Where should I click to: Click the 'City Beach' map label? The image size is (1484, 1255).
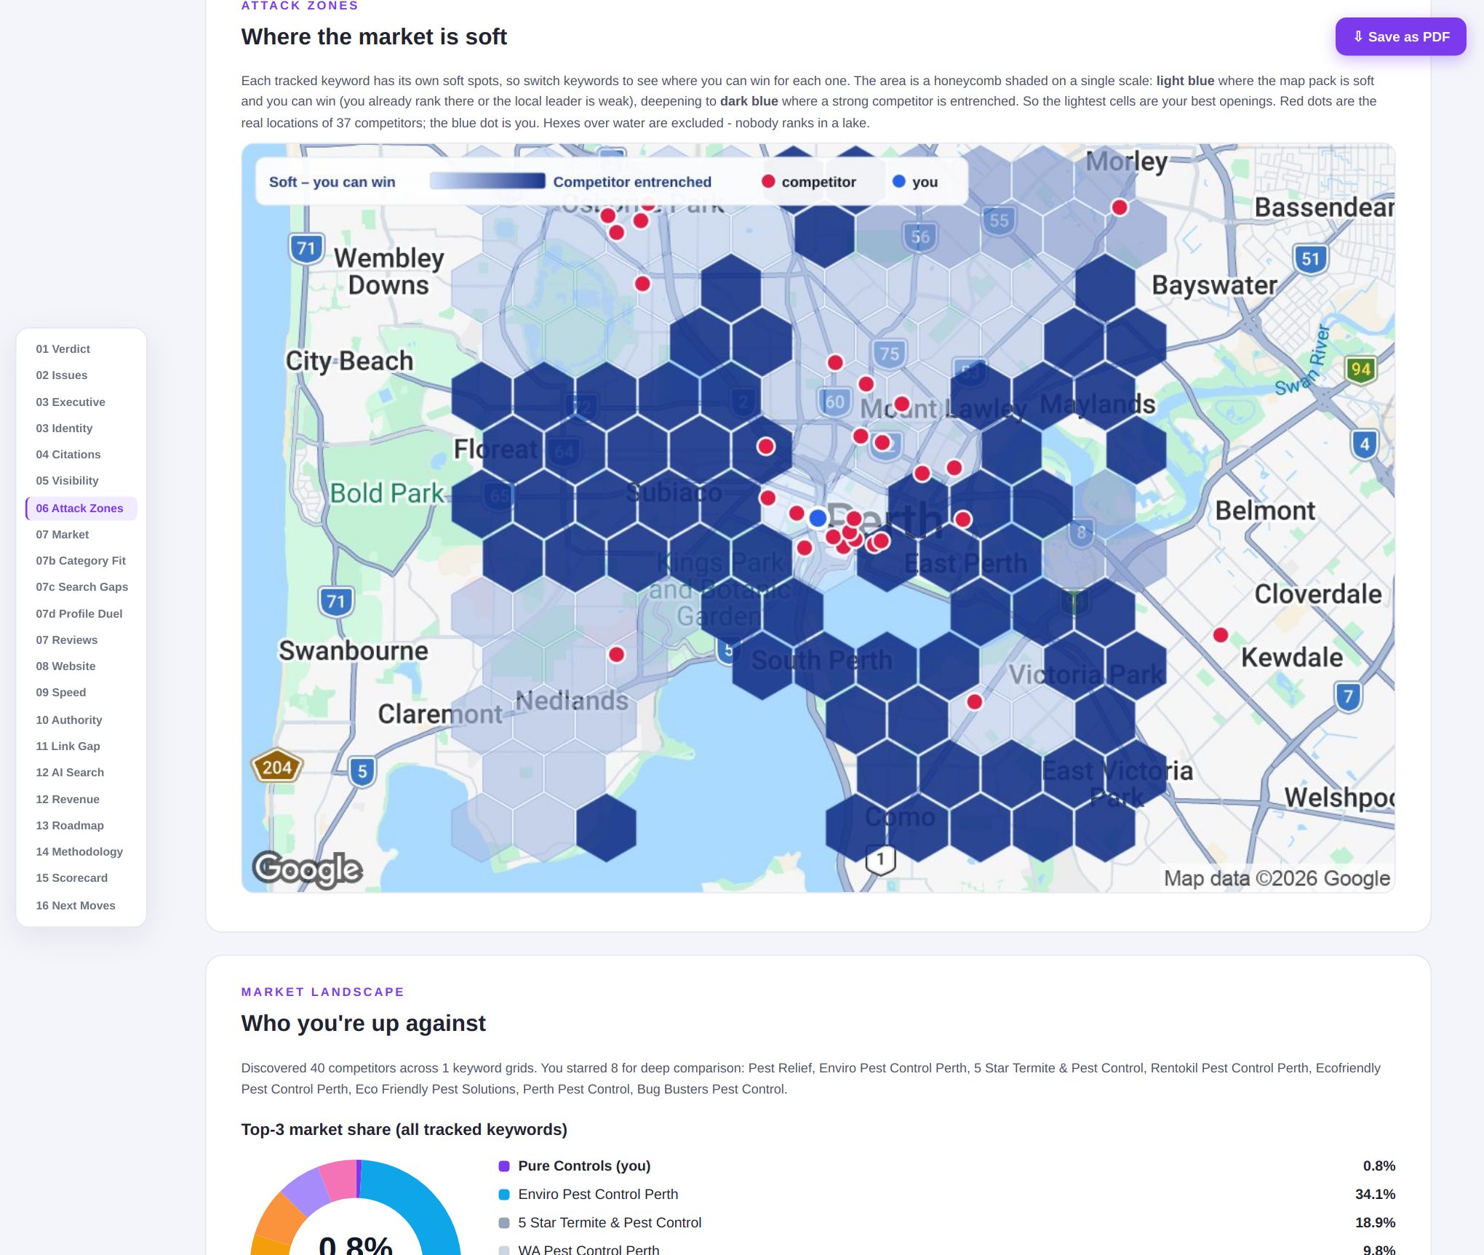tap(349, 361)
